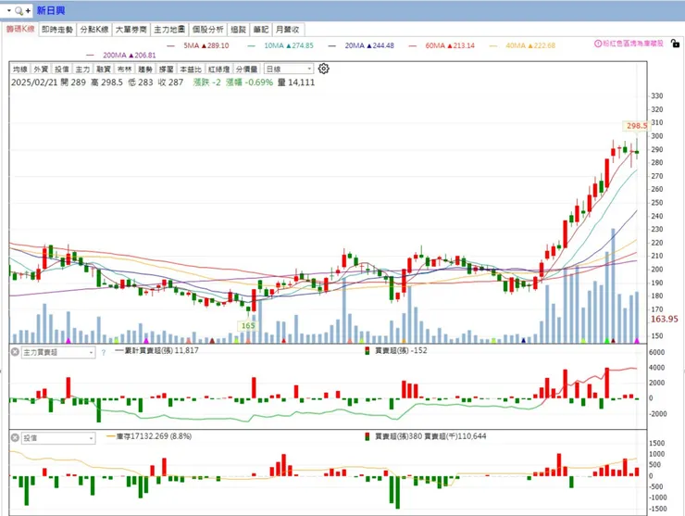Click the question mark help icon beside 主力買賣超
The width and height of the screenshot is (685, 516).
pos(103,352)
